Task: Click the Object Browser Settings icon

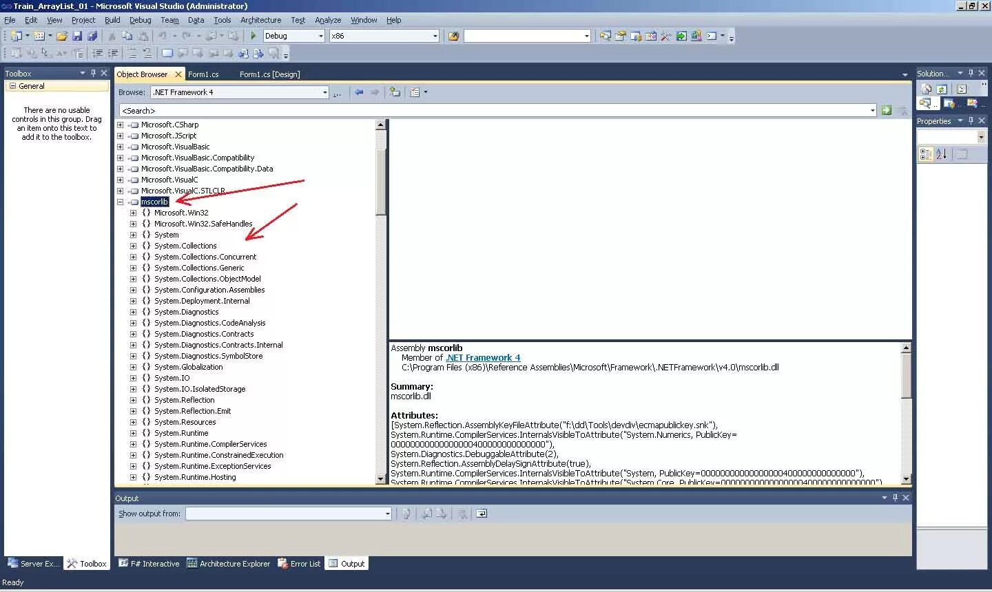Action: (415, 92)
